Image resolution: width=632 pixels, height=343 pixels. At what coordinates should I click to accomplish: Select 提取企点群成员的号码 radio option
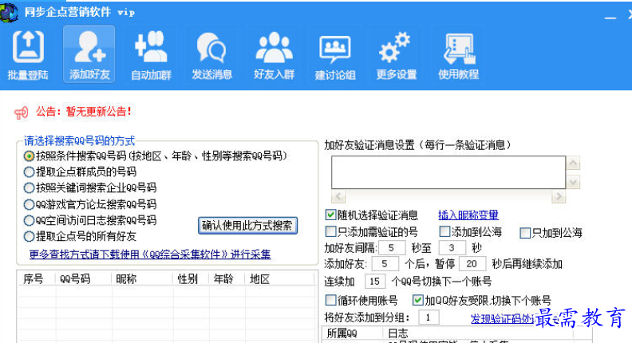29,172
